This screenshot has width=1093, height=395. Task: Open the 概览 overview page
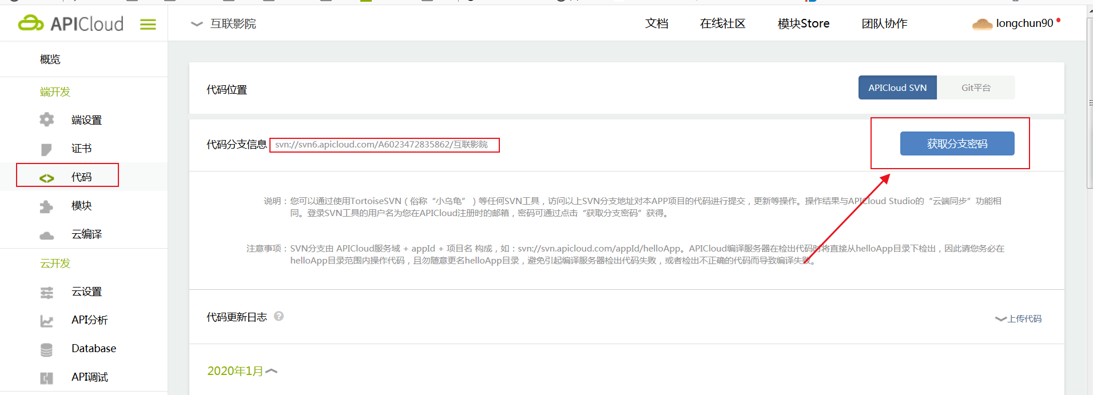click(50, 59)
